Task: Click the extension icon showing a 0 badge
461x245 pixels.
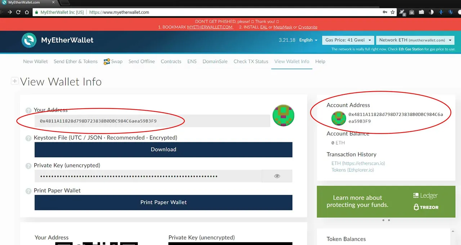Action: coord(402,13)
